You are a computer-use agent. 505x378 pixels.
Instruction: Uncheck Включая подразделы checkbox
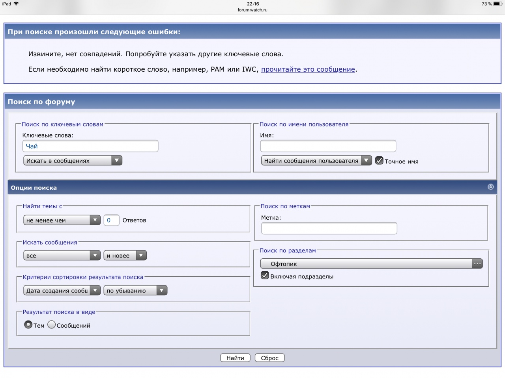tap(265, 276)
